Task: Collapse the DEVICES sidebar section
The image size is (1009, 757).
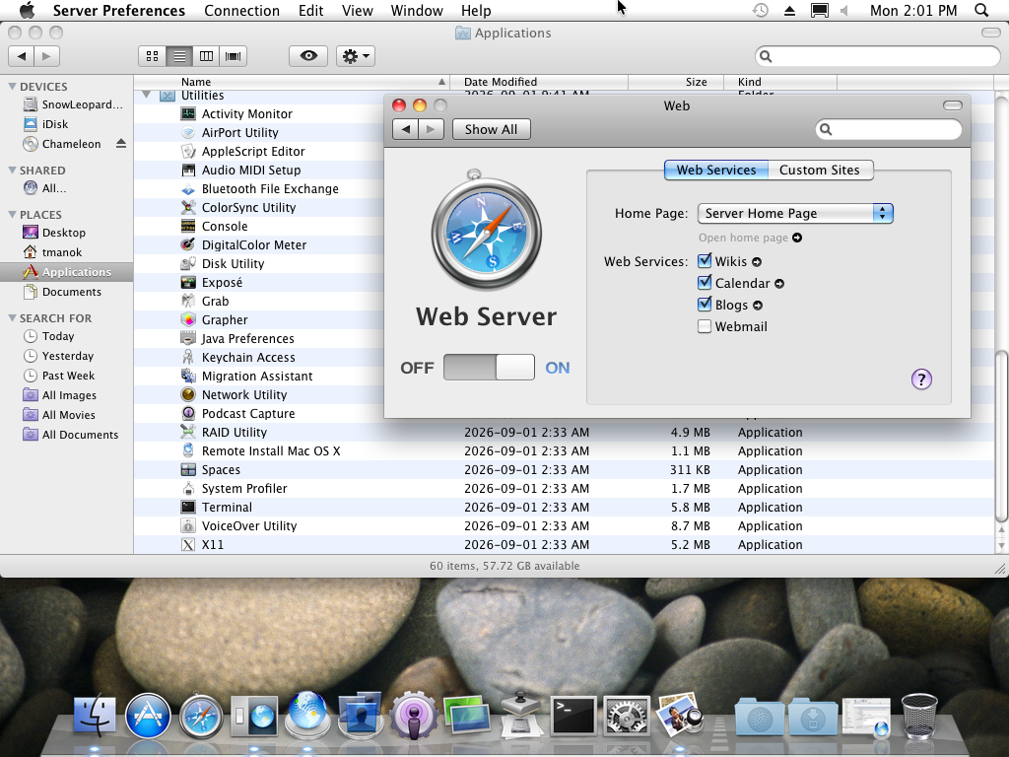Action: [12, 86]
